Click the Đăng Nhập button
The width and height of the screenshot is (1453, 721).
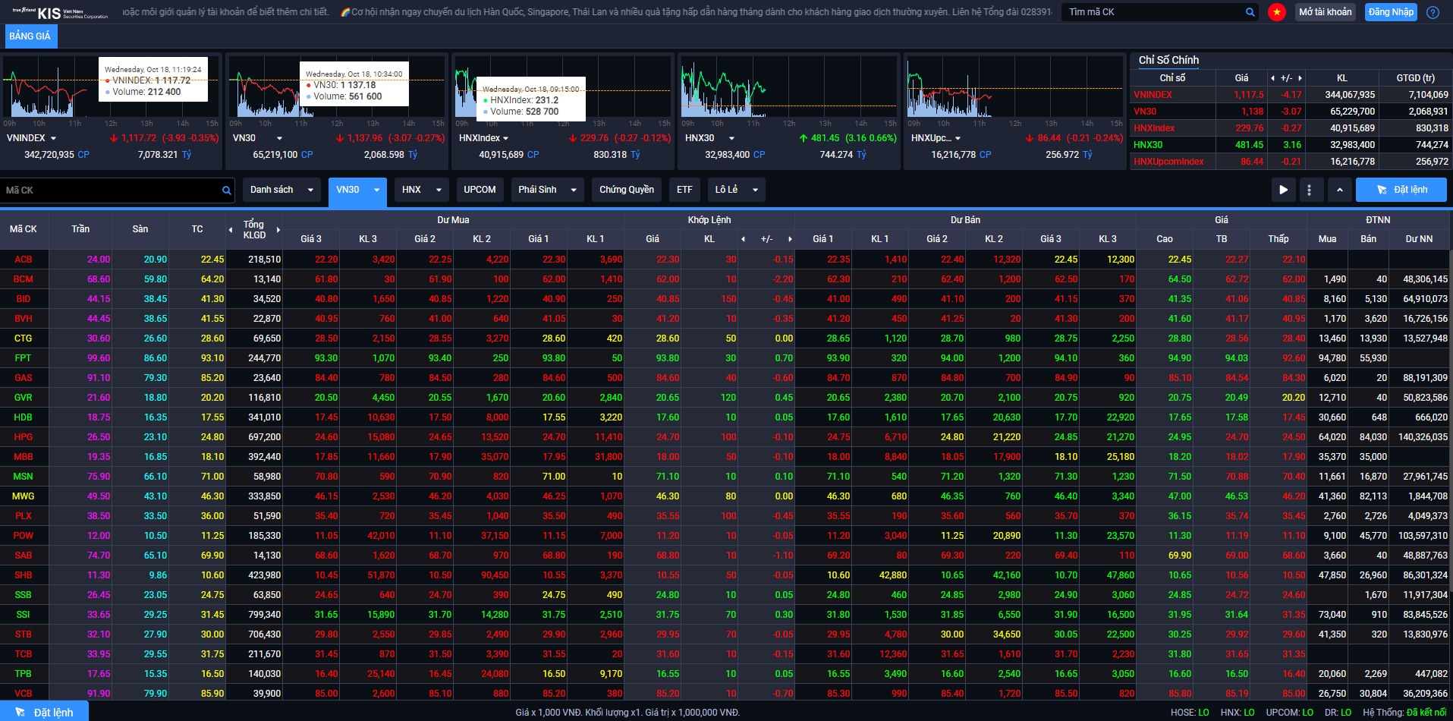point(1391,12)
